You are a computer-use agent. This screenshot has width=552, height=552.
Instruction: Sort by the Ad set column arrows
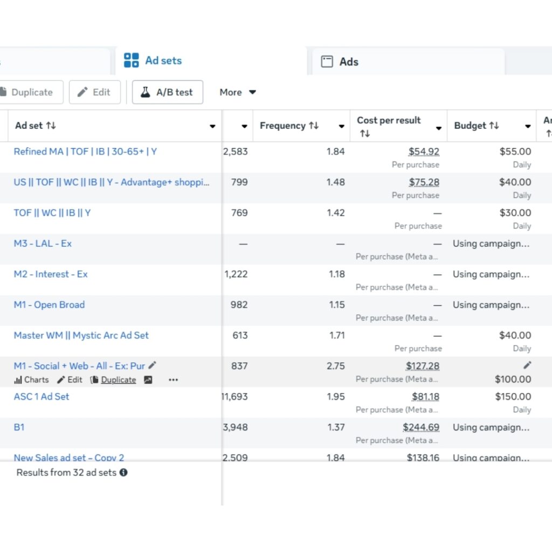(x=51, y=126)
